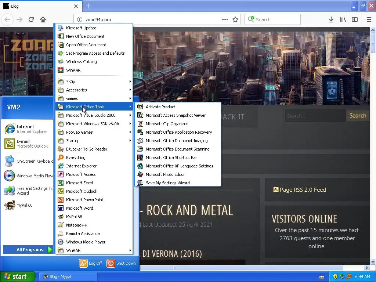The image size is (376, 282).
Task: Expand the 7-Zip submenu
Action: [94, 82]
